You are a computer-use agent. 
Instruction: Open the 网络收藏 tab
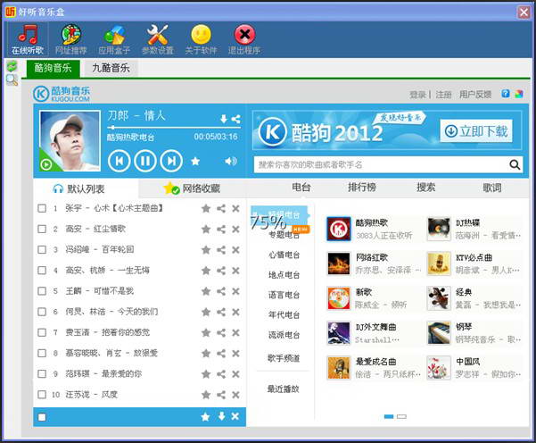(x=192, y=188)
